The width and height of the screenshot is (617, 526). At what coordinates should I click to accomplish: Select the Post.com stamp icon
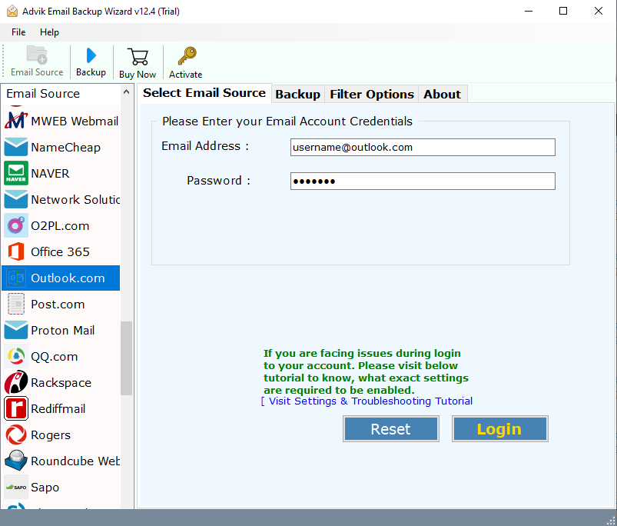tap(15, 304)
